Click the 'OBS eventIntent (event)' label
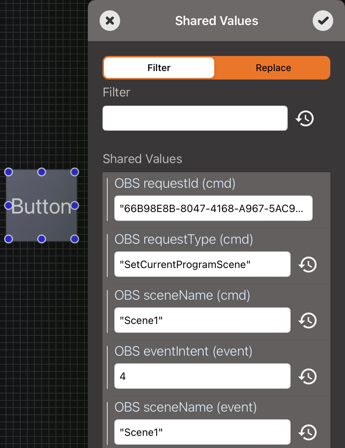345x448 pixels. tap(183, 351)
